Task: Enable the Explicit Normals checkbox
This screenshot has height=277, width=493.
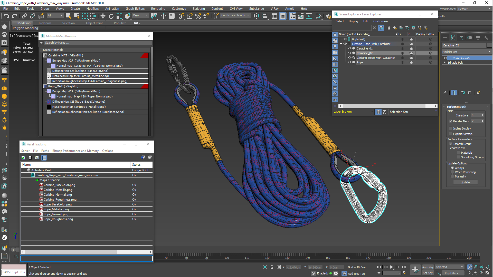Action: click(451, 134)
